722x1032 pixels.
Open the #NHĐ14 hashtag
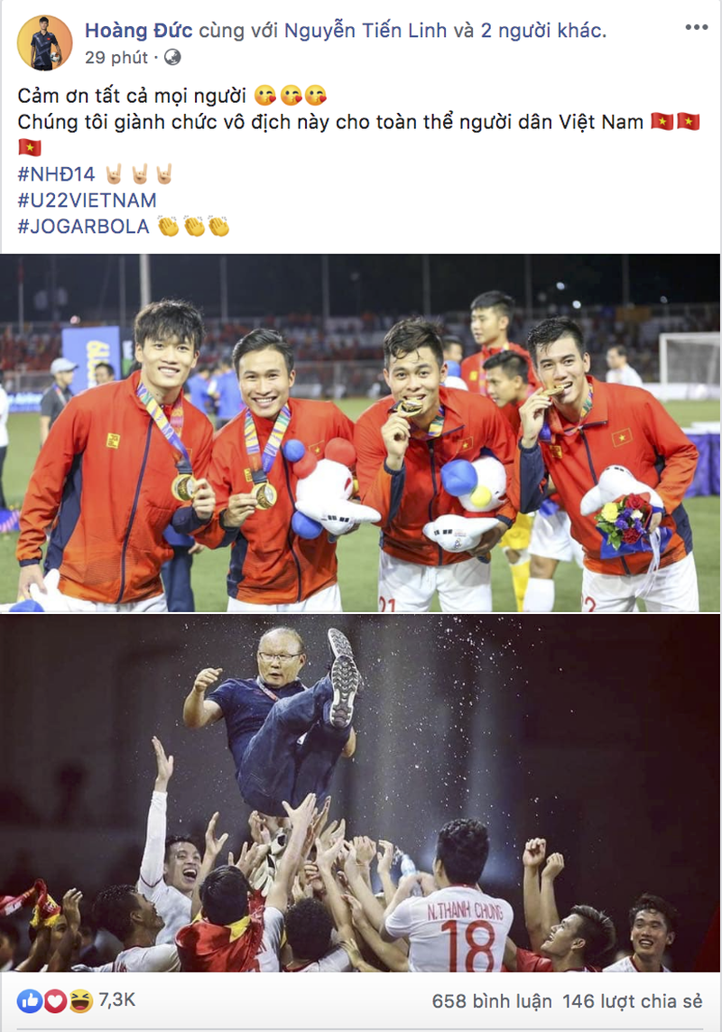pyautogui.click(x=56, y=174)
